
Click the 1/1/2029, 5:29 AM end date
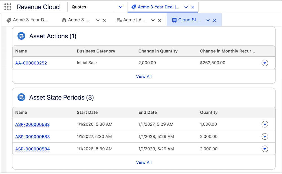156,149
